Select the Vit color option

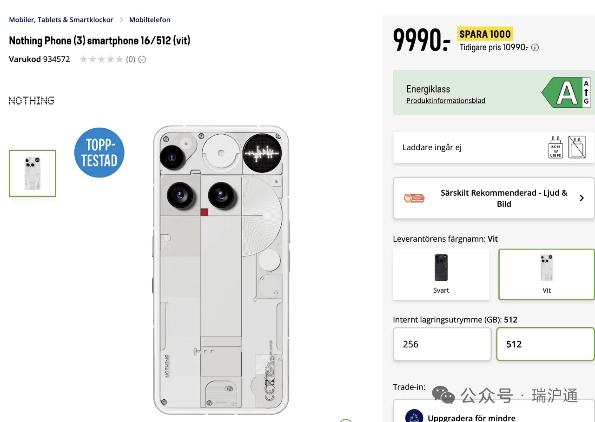[547, 274]
